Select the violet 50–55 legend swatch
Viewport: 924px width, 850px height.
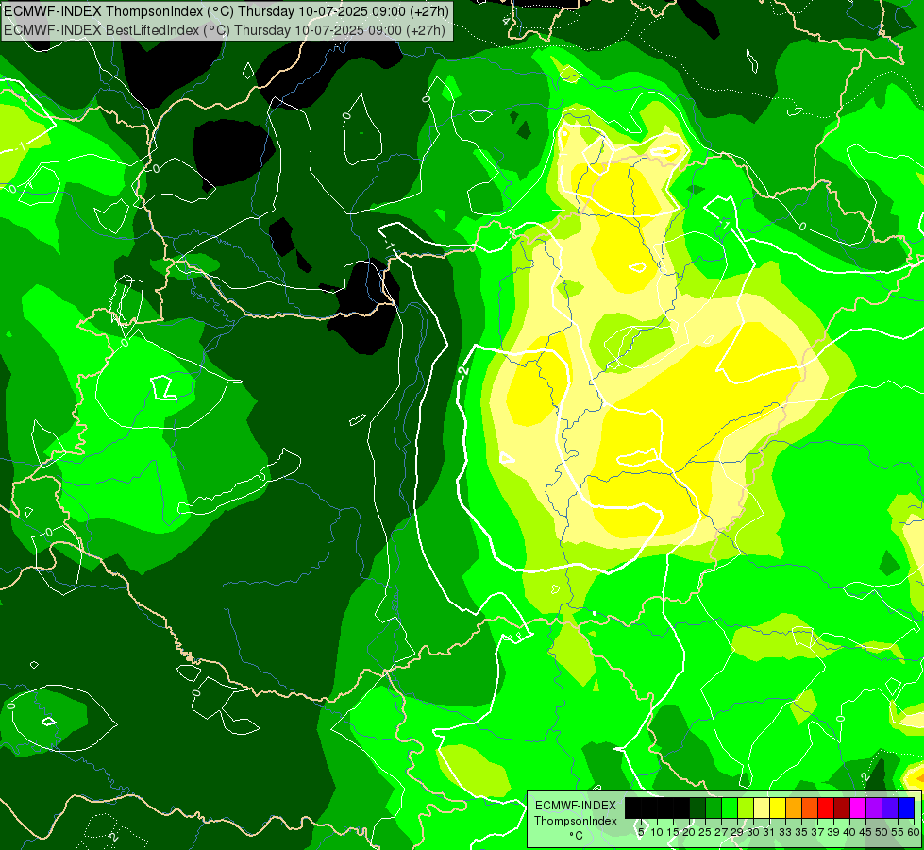pyautogui.click(x=890, y=807)
